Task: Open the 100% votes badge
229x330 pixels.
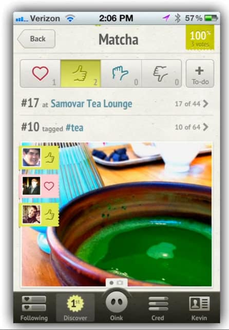Action: [200, 38]
